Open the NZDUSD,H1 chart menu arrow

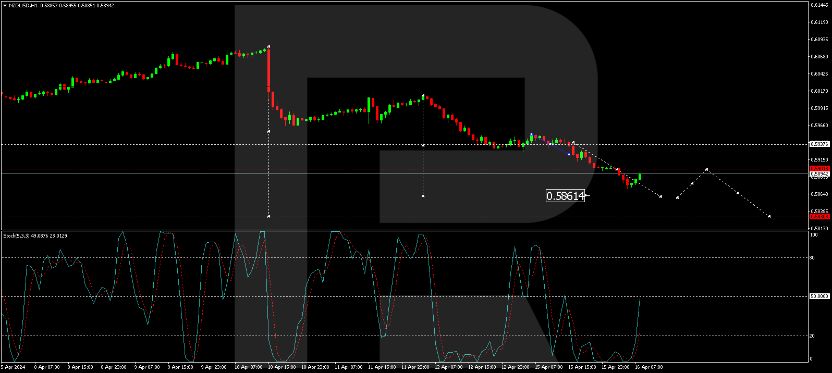[5, 6]
